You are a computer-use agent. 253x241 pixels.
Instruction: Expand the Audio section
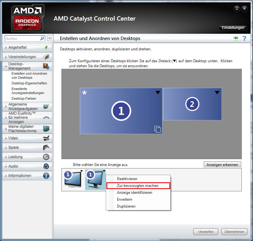pos(6,166)
